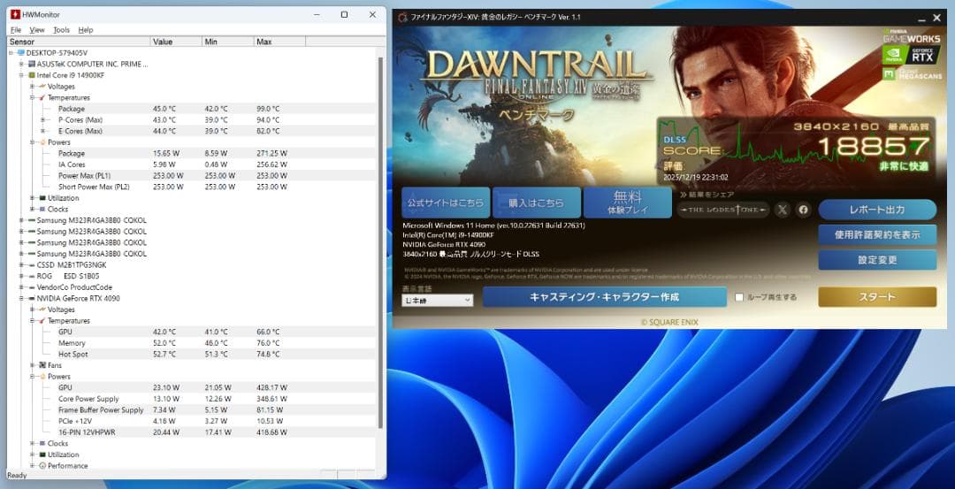
Task: Click 無料体験プレイ free trial button
Action: click(627, 202)
